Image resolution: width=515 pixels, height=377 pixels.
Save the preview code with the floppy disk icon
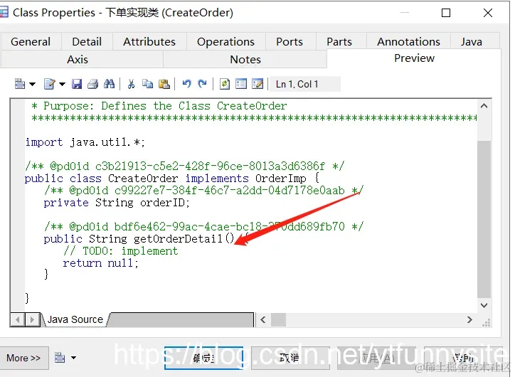(x=77, y=84)
